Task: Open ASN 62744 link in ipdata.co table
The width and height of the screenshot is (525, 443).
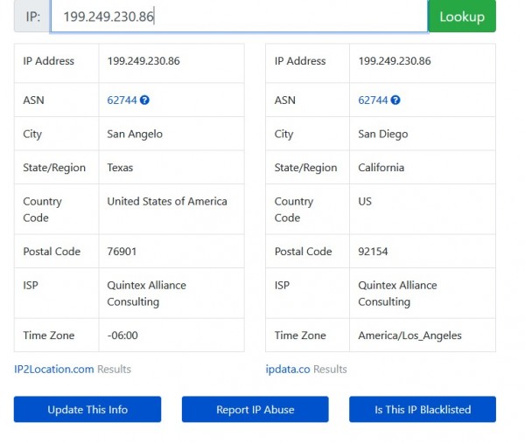Action: [x=373, y=100]
